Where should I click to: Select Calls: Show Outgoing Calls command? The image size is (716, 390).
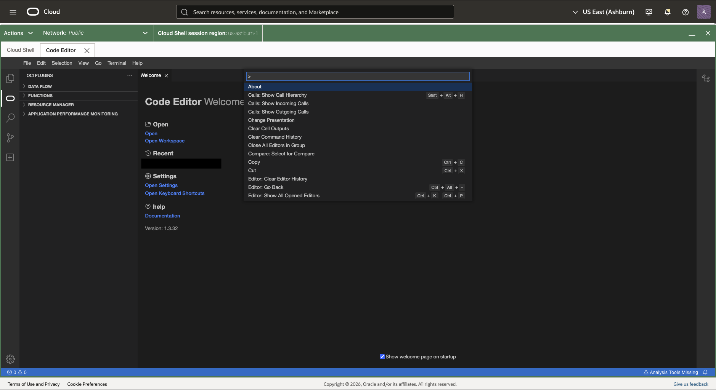358,112
